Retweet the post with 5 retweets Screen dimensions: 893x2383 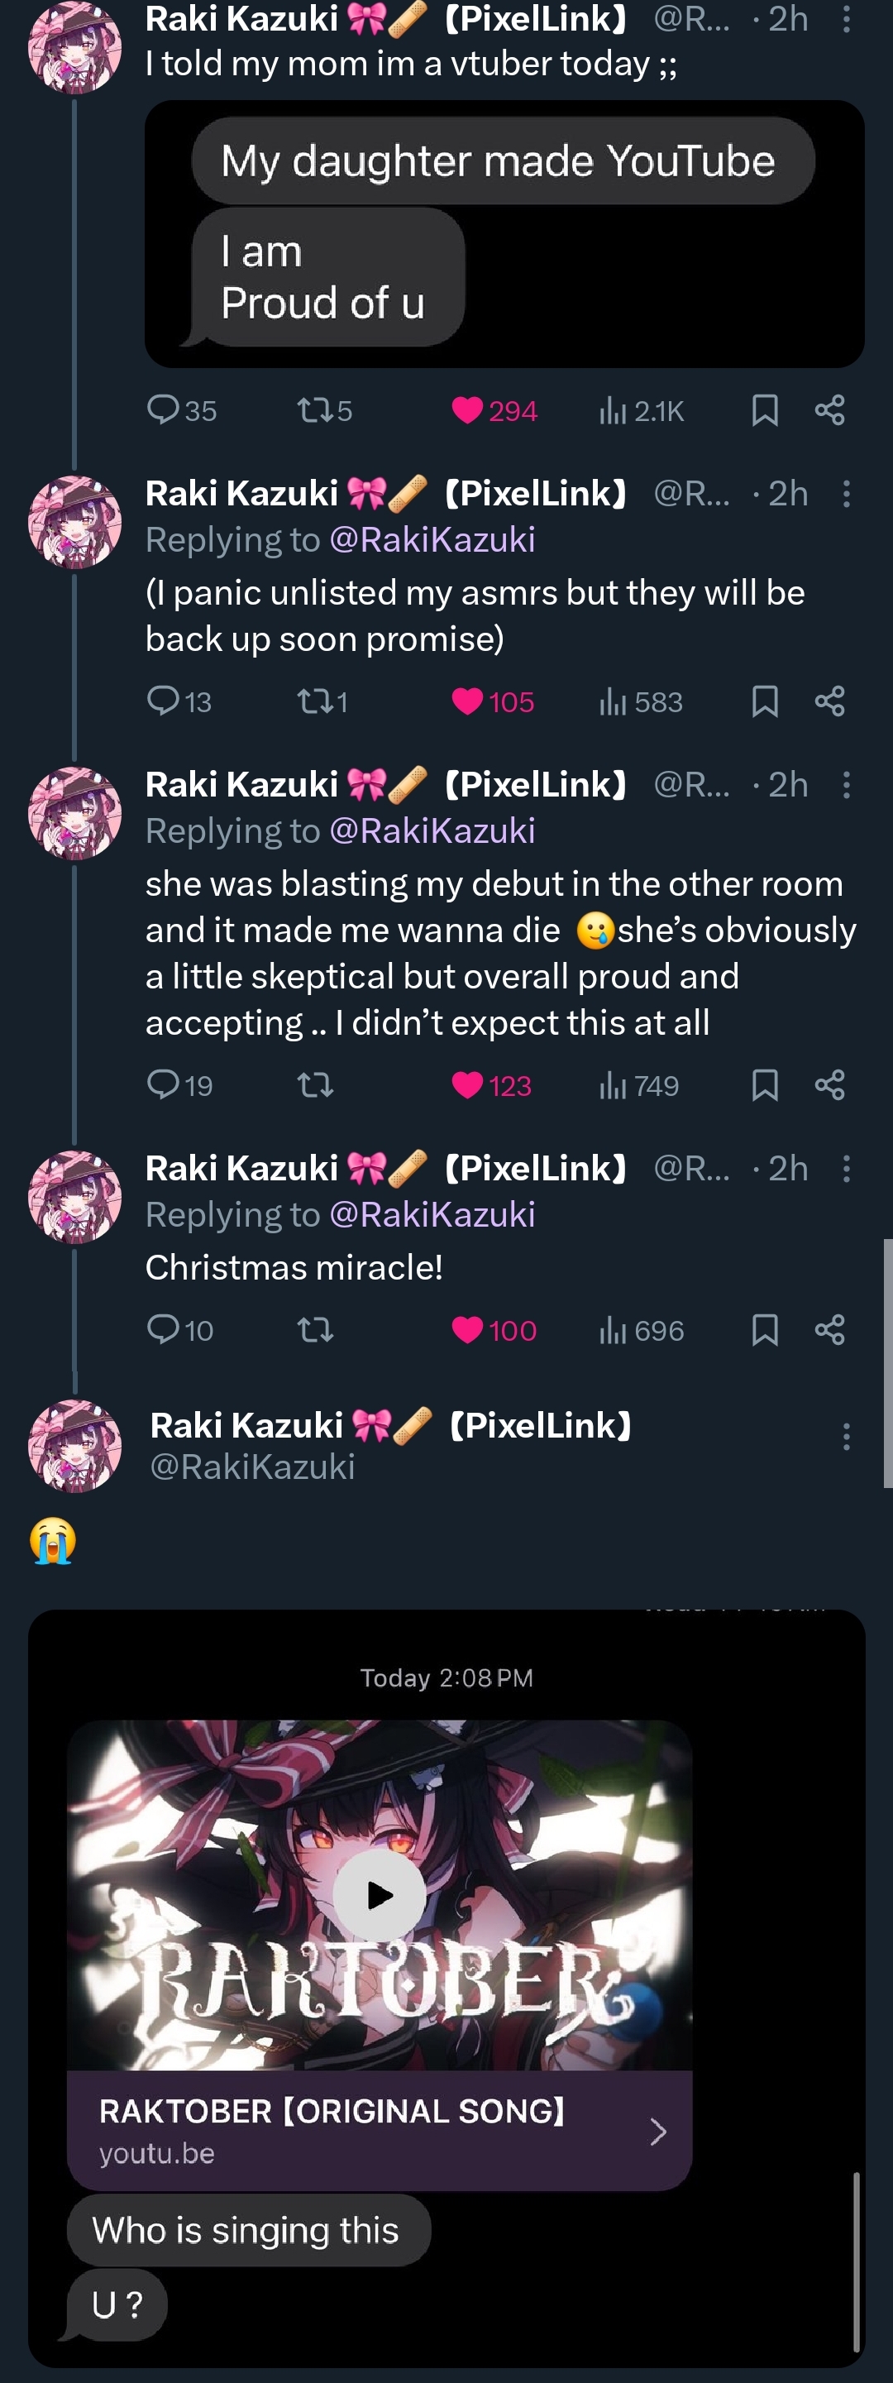[x=314, y=409]
